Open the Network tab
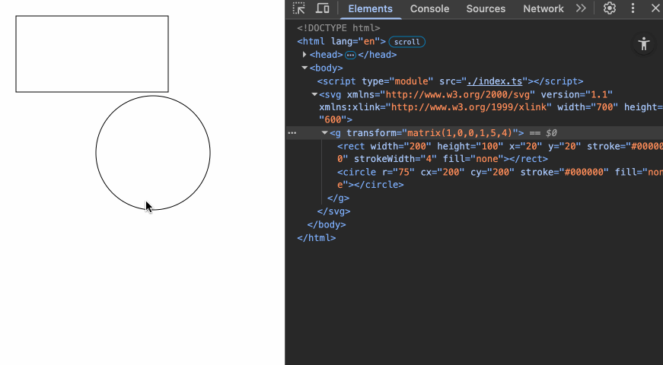The width and height of the screenshot is (663, 365). [543, 9]
